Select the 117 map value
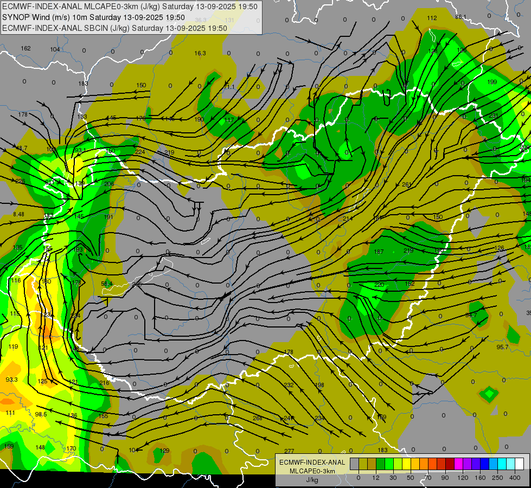 [229, 120]
